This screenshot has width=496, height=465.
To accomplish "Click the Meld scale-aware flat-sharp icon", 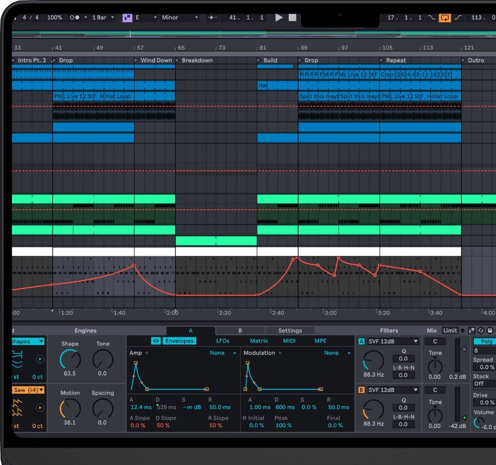I will 472,330.
